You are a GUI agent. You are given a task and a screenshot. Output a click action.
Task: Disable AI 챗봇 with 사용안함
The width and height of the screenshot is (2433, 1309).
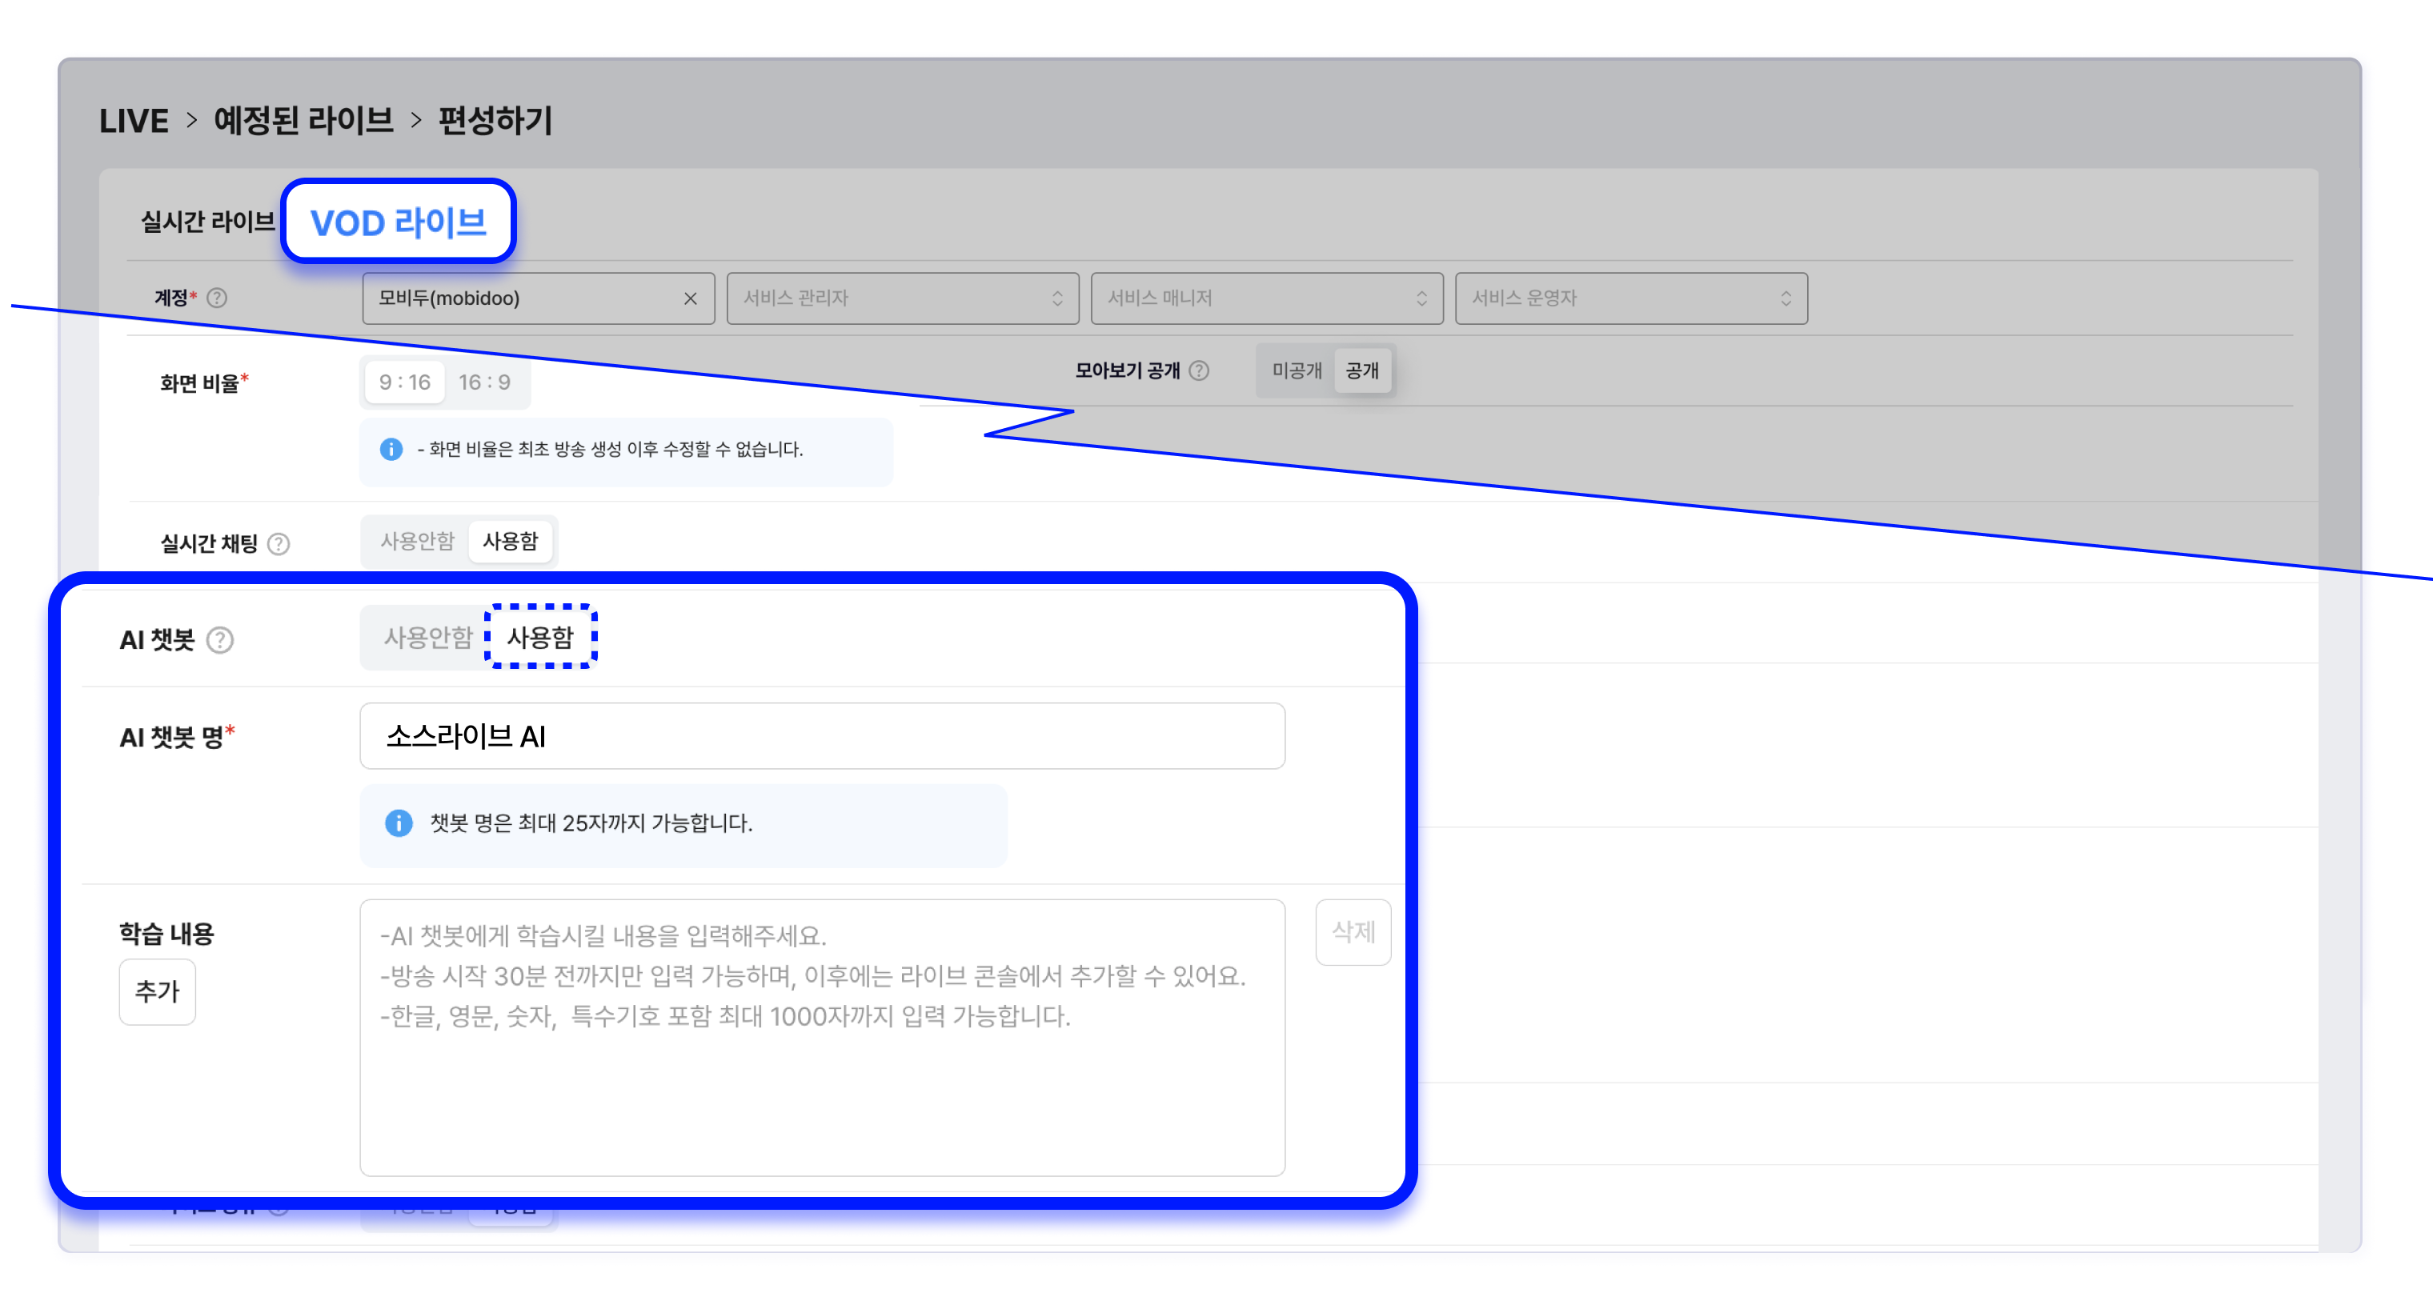[x=427, y=638]
